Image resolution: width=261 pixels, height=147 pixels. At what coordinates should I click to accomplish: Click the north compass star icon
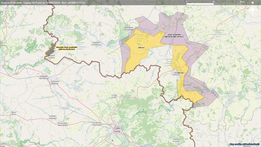[253, 10]
